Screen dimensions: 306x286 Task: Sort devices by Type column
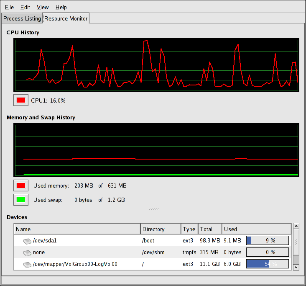point(189,229)
